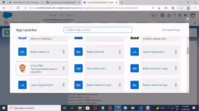Click the Salesforce cloud logo
Screen dimensions: 199x111
pos(7,15)
